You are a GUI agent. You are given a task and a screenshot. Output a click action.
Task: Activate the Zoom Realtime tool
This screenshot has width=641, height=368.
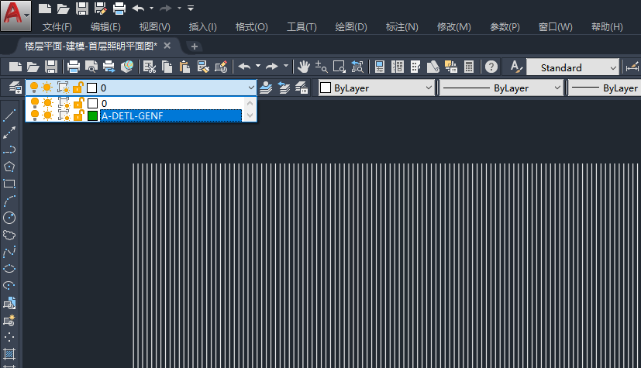pyautogui.click(x=321, y=67)
